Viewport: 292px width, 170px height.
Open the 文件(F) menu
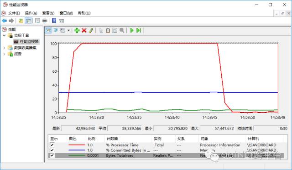coord(14,13)
